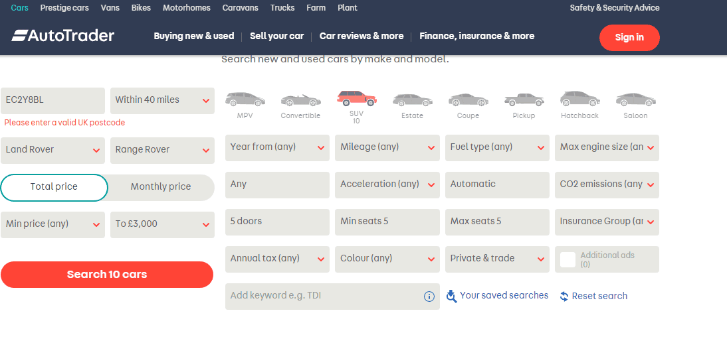The image size is (727, 337).
Task: Select the Convertible body type icon
Action: (301, 100)
